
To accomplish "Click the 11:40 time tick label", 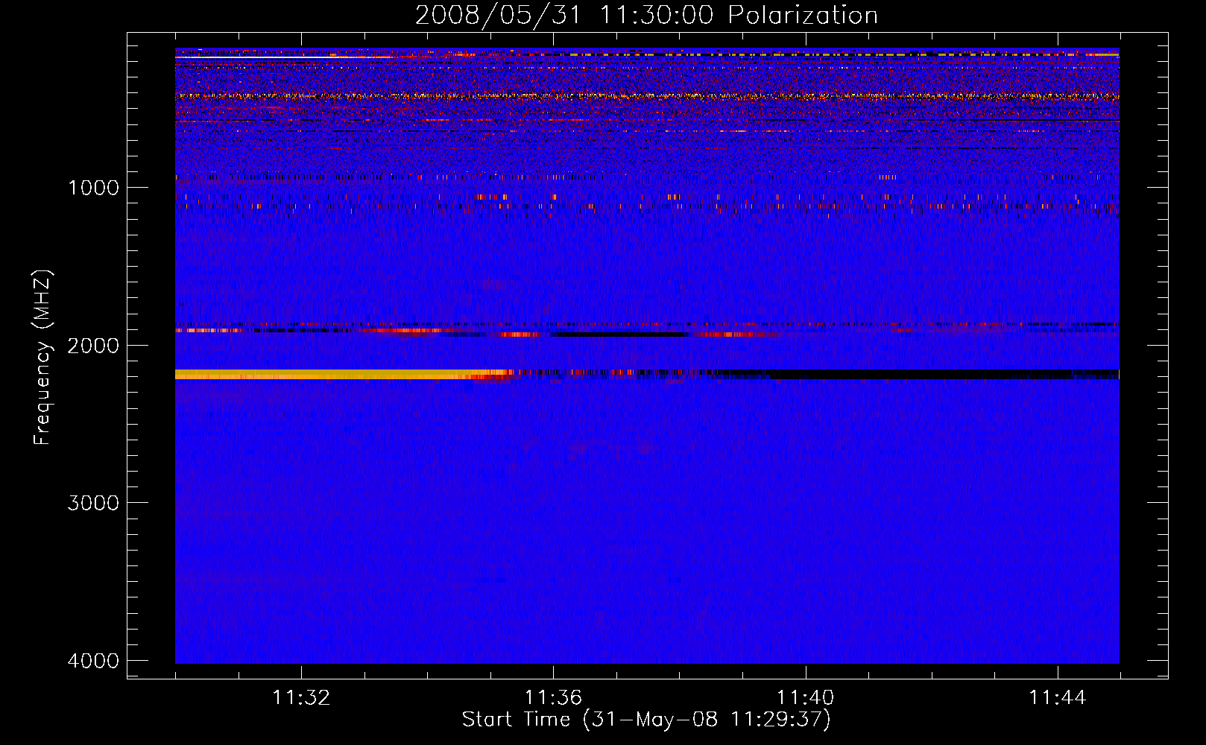I will click(x=805, y=698).
